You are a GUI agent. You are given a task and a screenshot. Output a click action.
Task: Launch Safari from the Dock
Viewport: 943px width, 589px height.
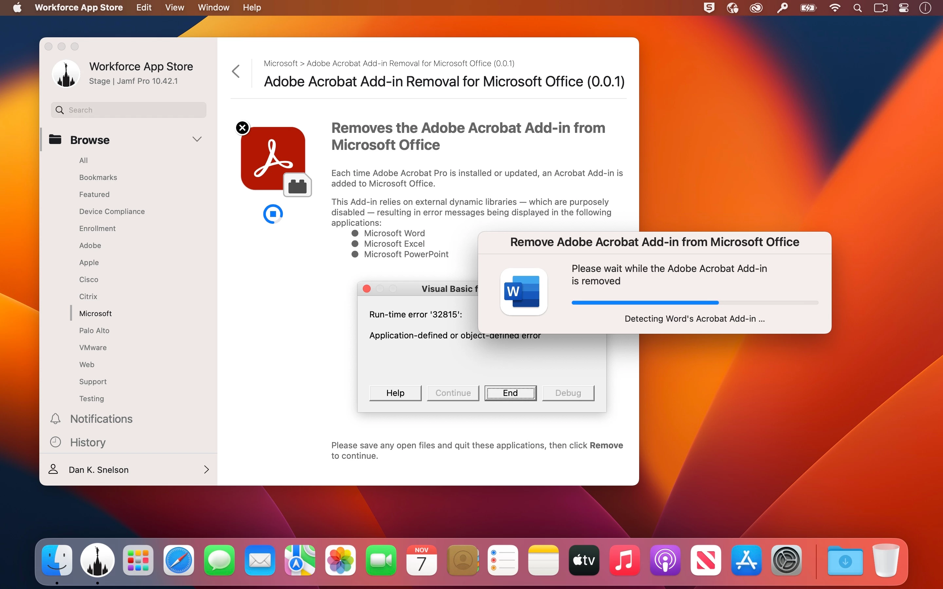[x=178, y=561]
